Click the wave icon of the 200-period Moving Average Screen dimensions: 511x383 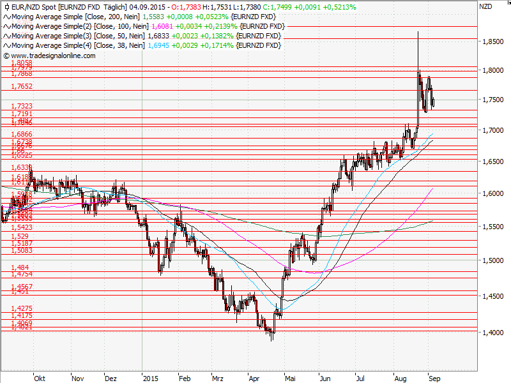click(7, 17)
